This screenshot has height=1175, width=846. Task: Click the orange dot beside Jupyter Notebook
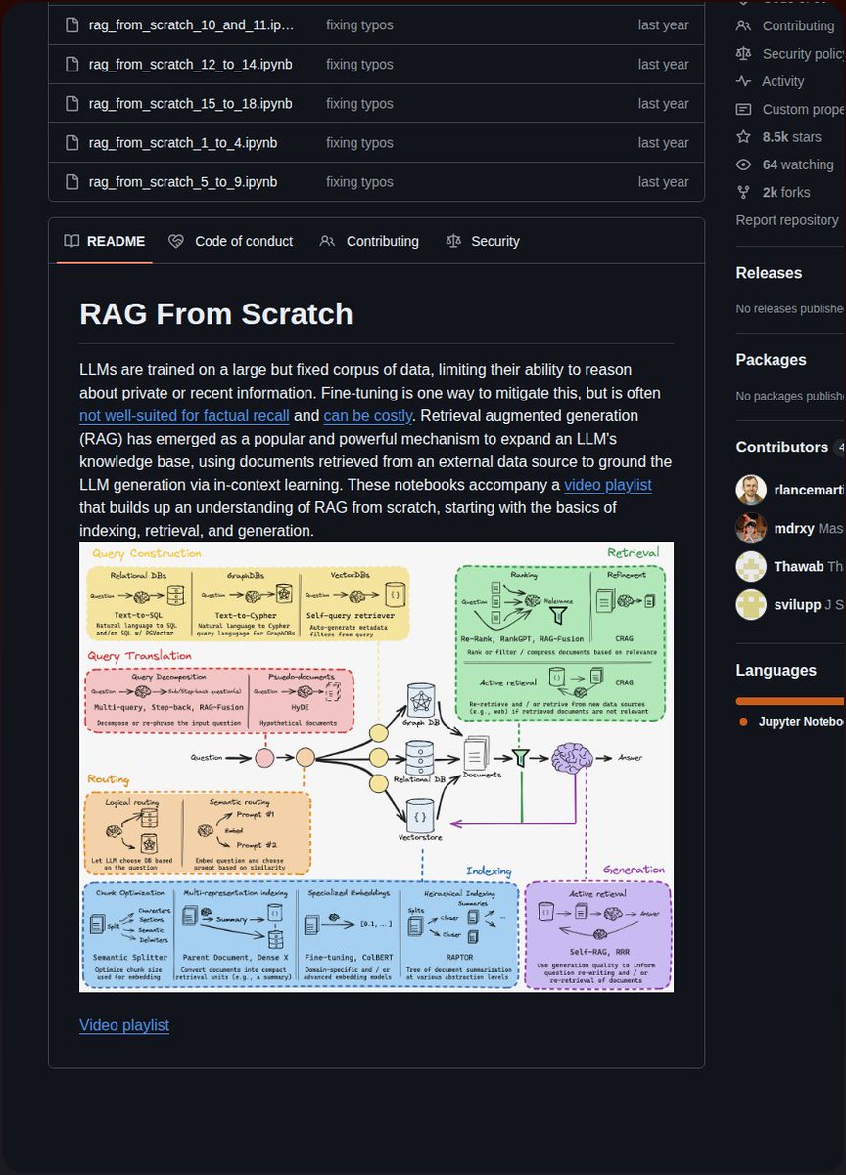tap(744, 721)
